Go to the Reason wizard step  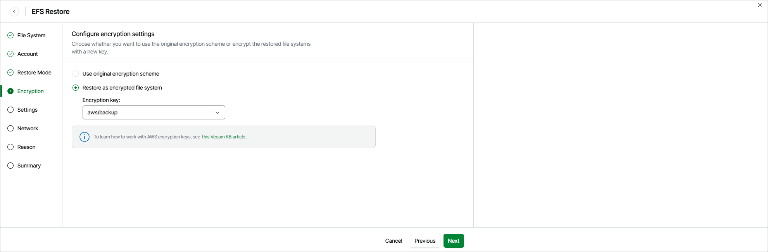26,147
